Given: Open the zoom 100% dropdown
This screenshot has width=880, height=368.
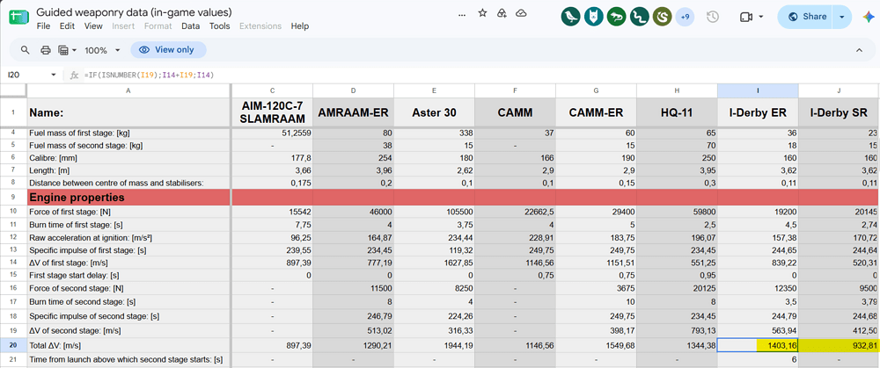Looking at the screenshot, I should (x=102, y=50).
